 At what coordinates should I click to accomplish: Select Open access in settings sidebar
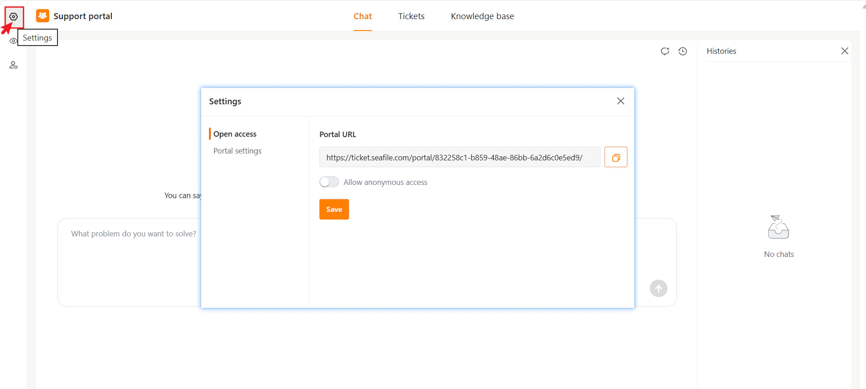coord(235,134)
